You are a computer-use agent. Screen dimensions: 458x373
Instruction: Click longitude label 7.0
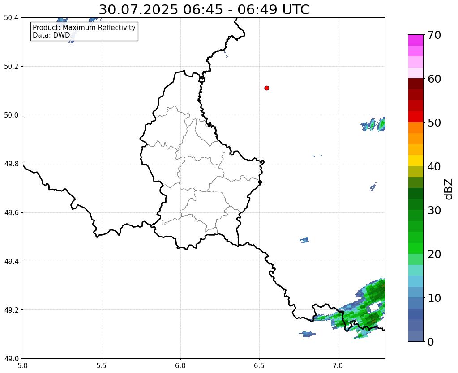338,365
